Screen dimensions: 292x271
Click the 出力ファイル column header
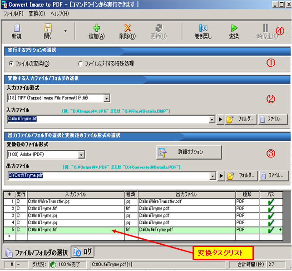tap(186, 194)
